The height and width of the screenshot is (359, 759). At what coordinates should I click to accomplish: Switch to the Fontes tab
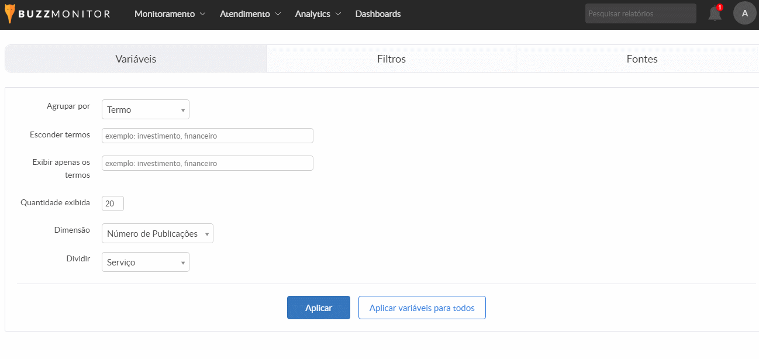[641, 59]
